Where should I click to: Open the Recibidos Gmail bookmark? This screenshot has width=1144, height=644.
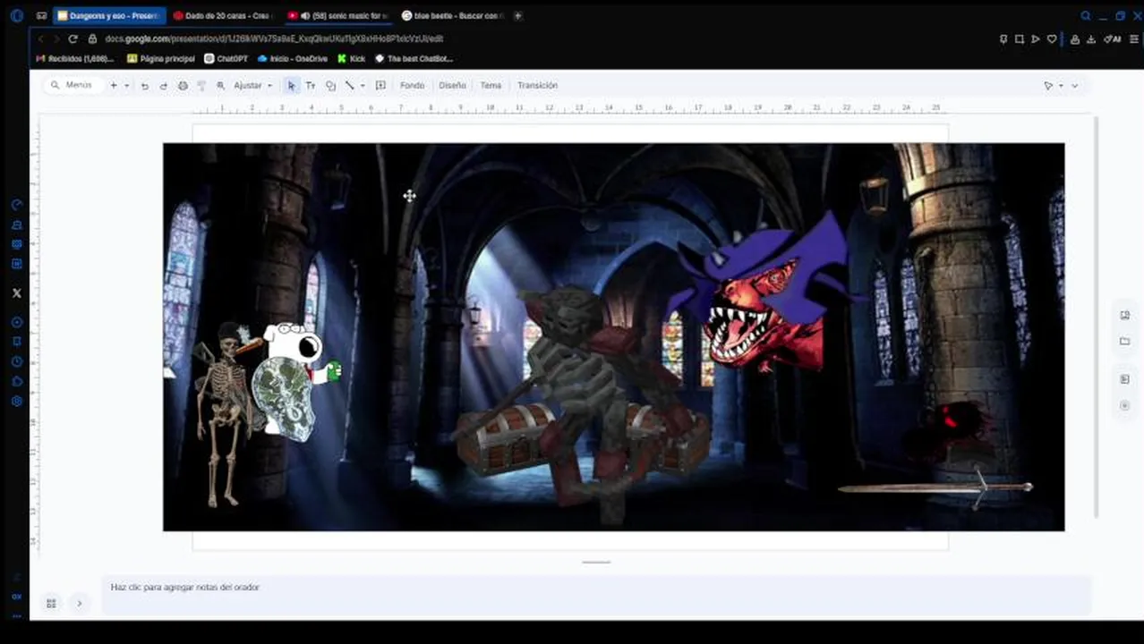click(74, 59)
